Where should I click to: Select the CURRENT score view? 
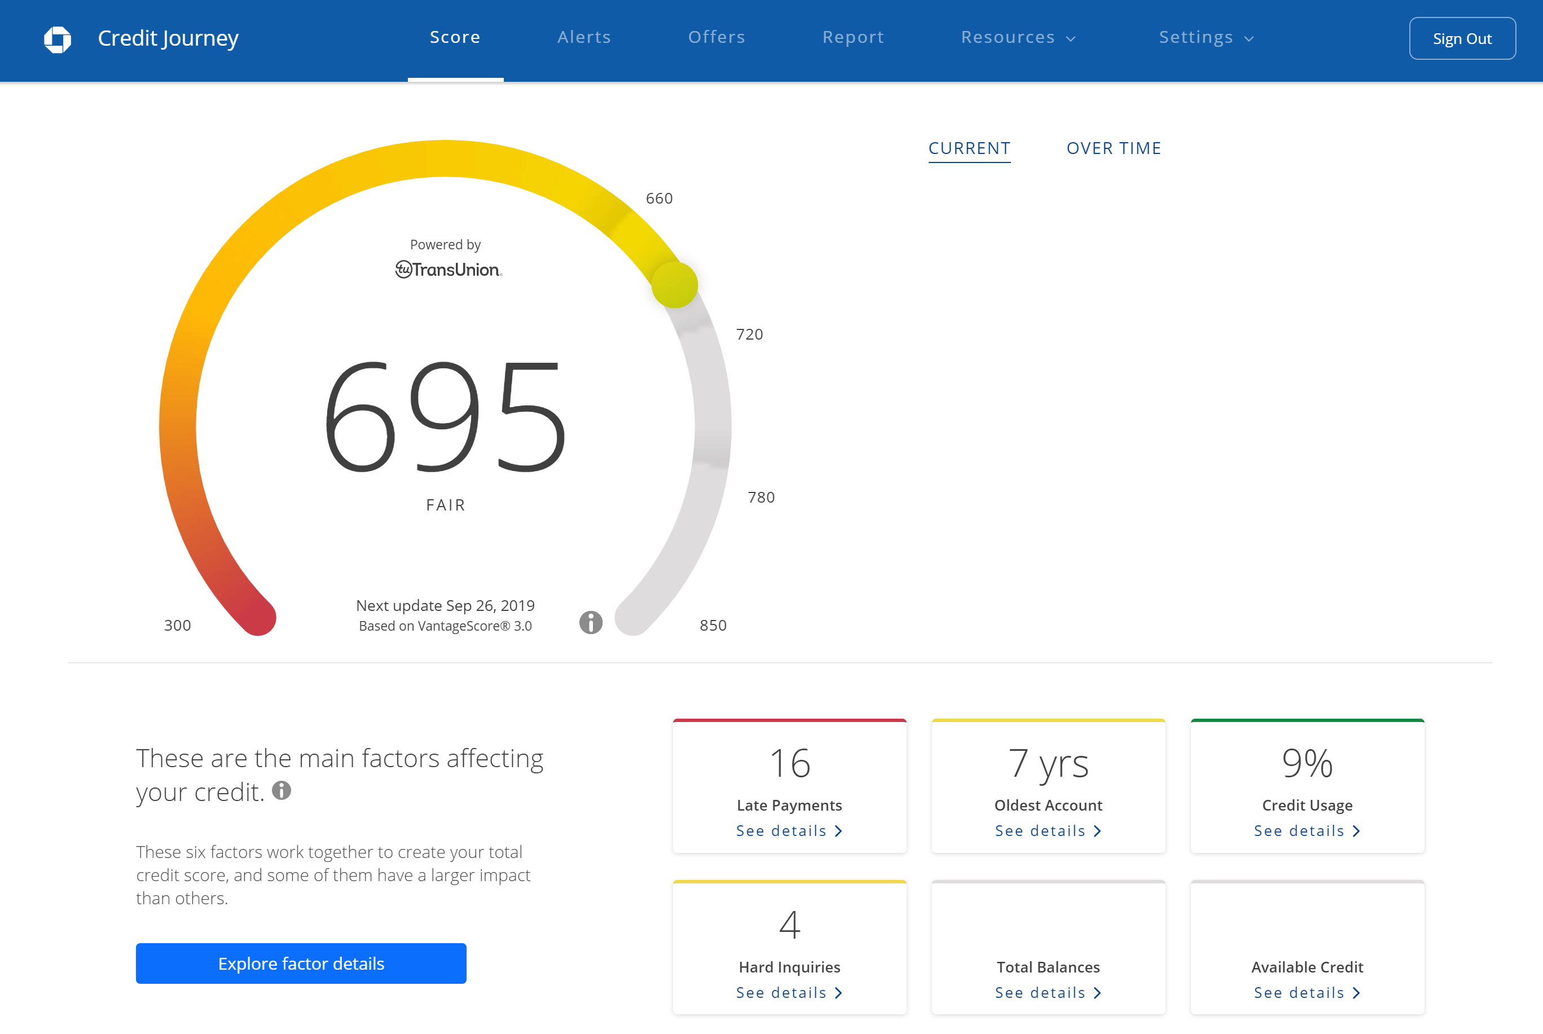point(969,148)
